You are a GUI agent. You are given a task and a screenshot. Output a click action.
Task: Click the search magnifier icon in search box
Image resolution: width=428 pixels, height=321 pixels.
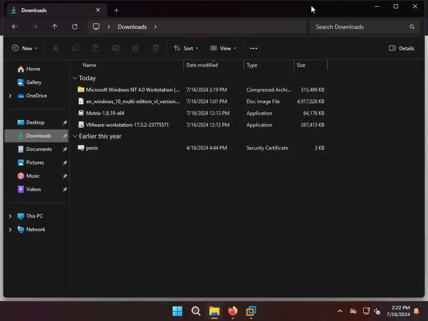point(412,27)
